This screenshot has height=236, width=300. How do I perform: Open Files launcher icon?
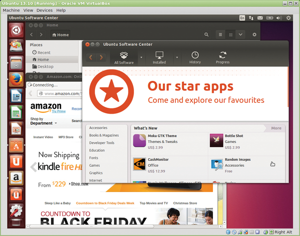point(16,63)
